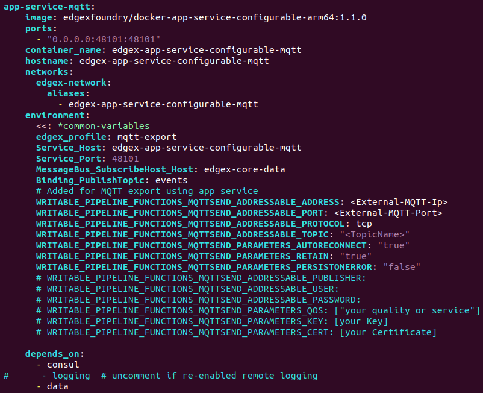Click the "0.0.0.0:48101:48101" port mapping string
The width and height of the screenshot is (483, 393).
coord(104,39)
